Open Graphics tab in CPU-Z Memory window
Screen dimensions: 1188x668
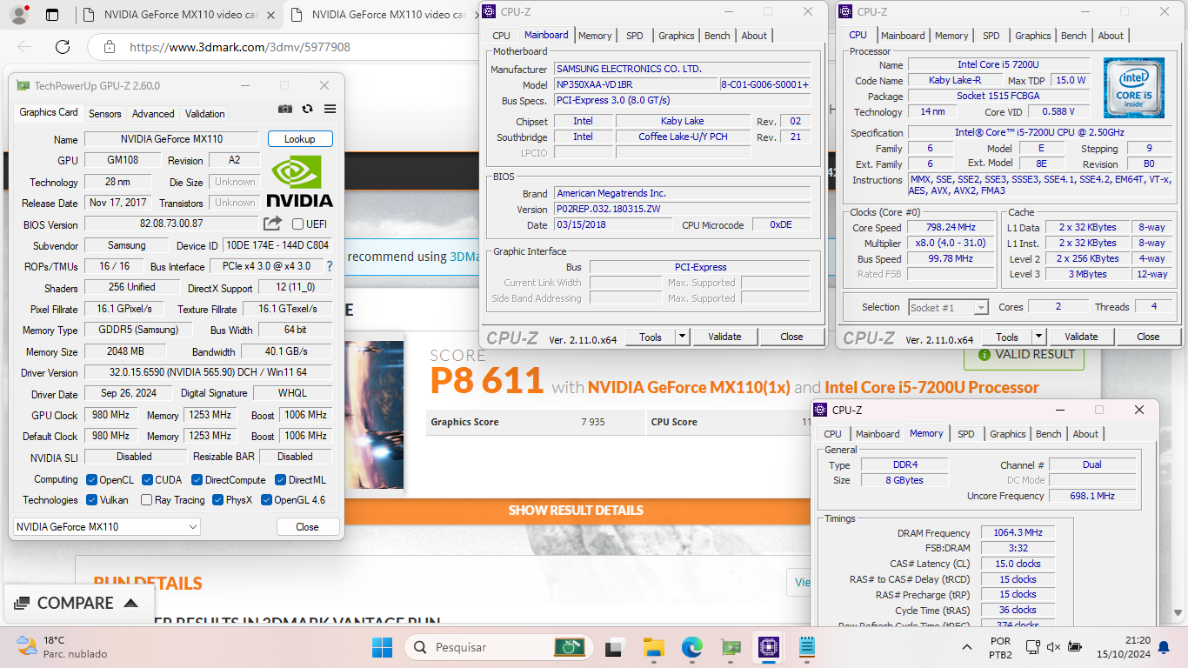[1008, 434]
